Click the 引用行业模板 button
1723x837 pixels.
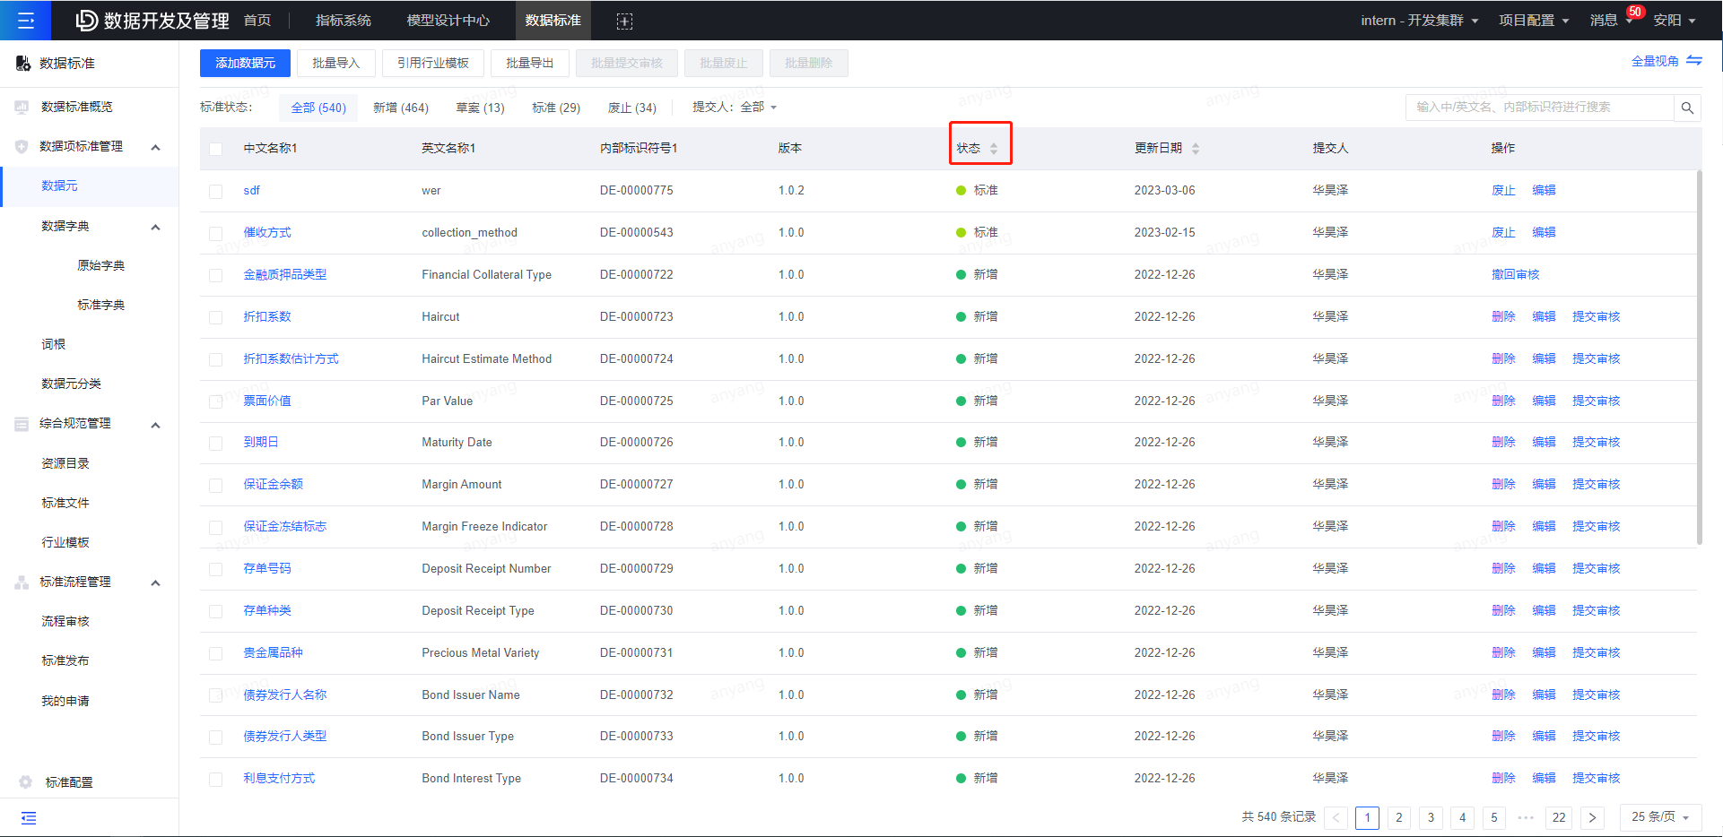432,63
